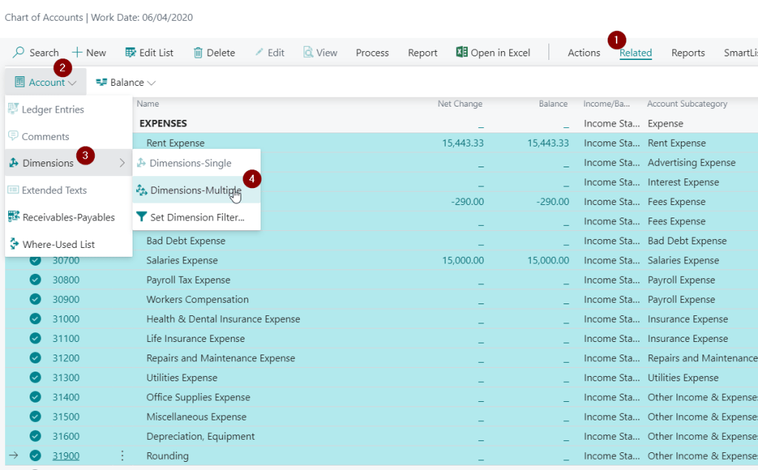Toggle selection checkmark for account 31200
The height and width of the screenshot is (470, 758).
click(35, 358)
